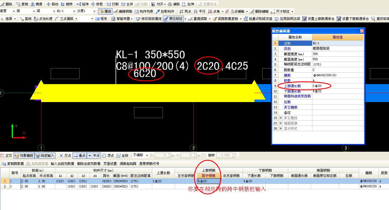Toggle the 属性 properties panel button
This screenshot has height=210, width=389.
(105, 11)
